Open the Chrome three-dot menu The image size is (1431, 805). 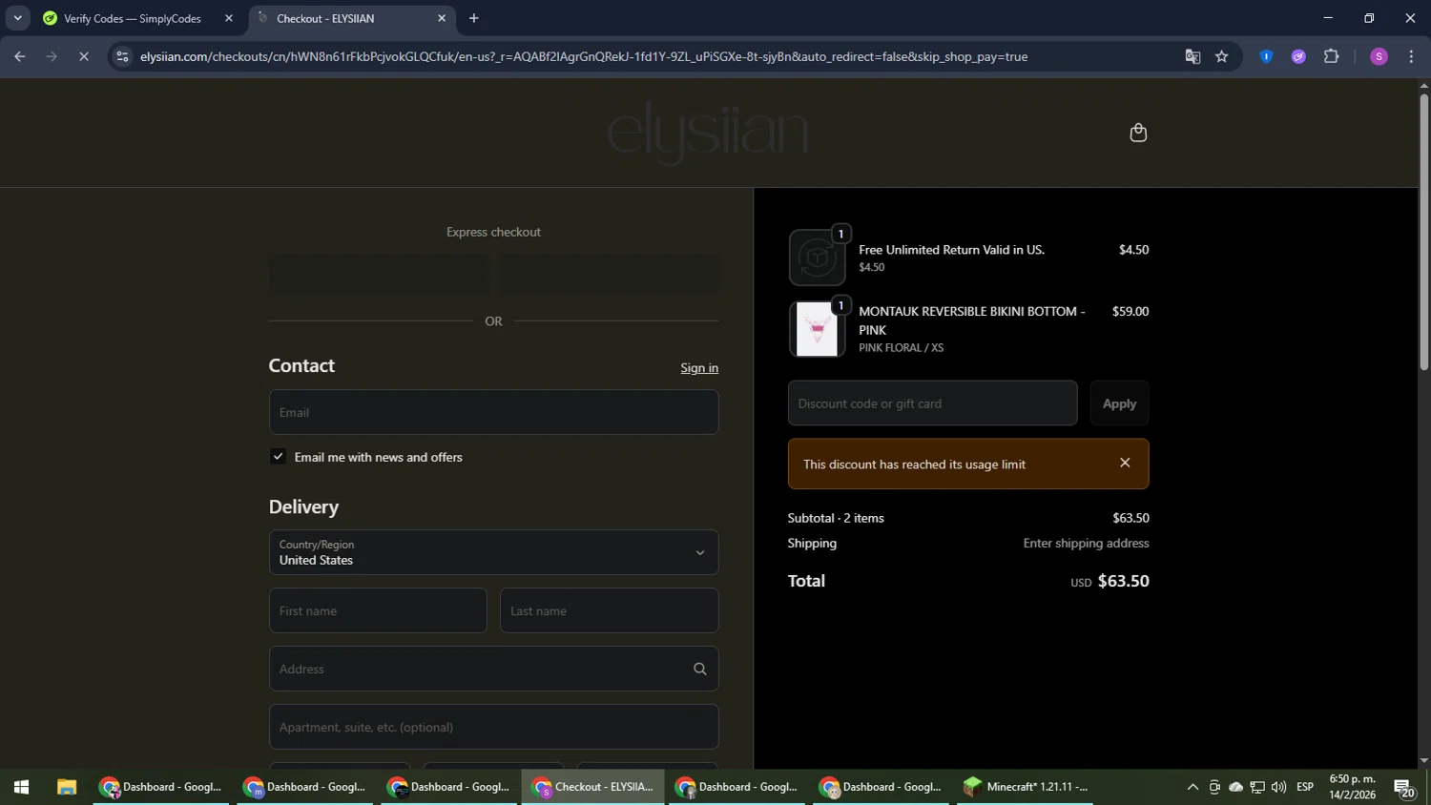click(x=1411, y=56)
